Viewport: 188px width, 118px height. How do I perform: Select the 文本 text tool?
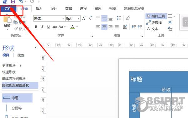(153, 29)
